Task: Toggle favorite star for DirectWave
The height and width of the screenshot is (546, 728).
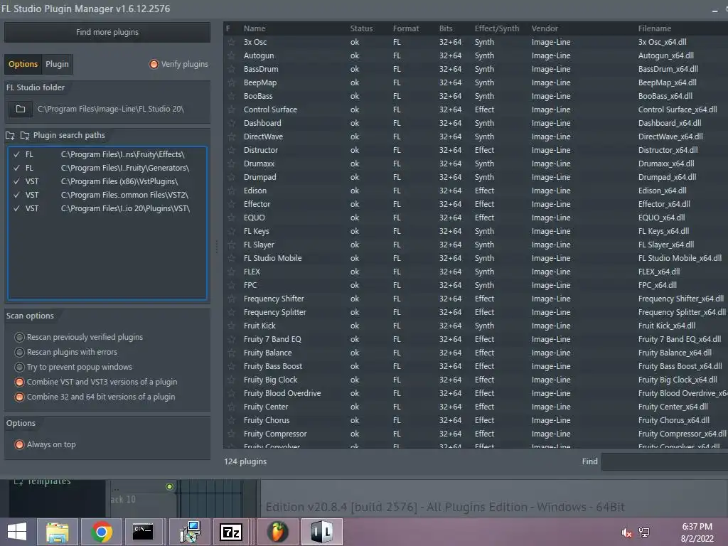Action: click(x=231, y=136)
